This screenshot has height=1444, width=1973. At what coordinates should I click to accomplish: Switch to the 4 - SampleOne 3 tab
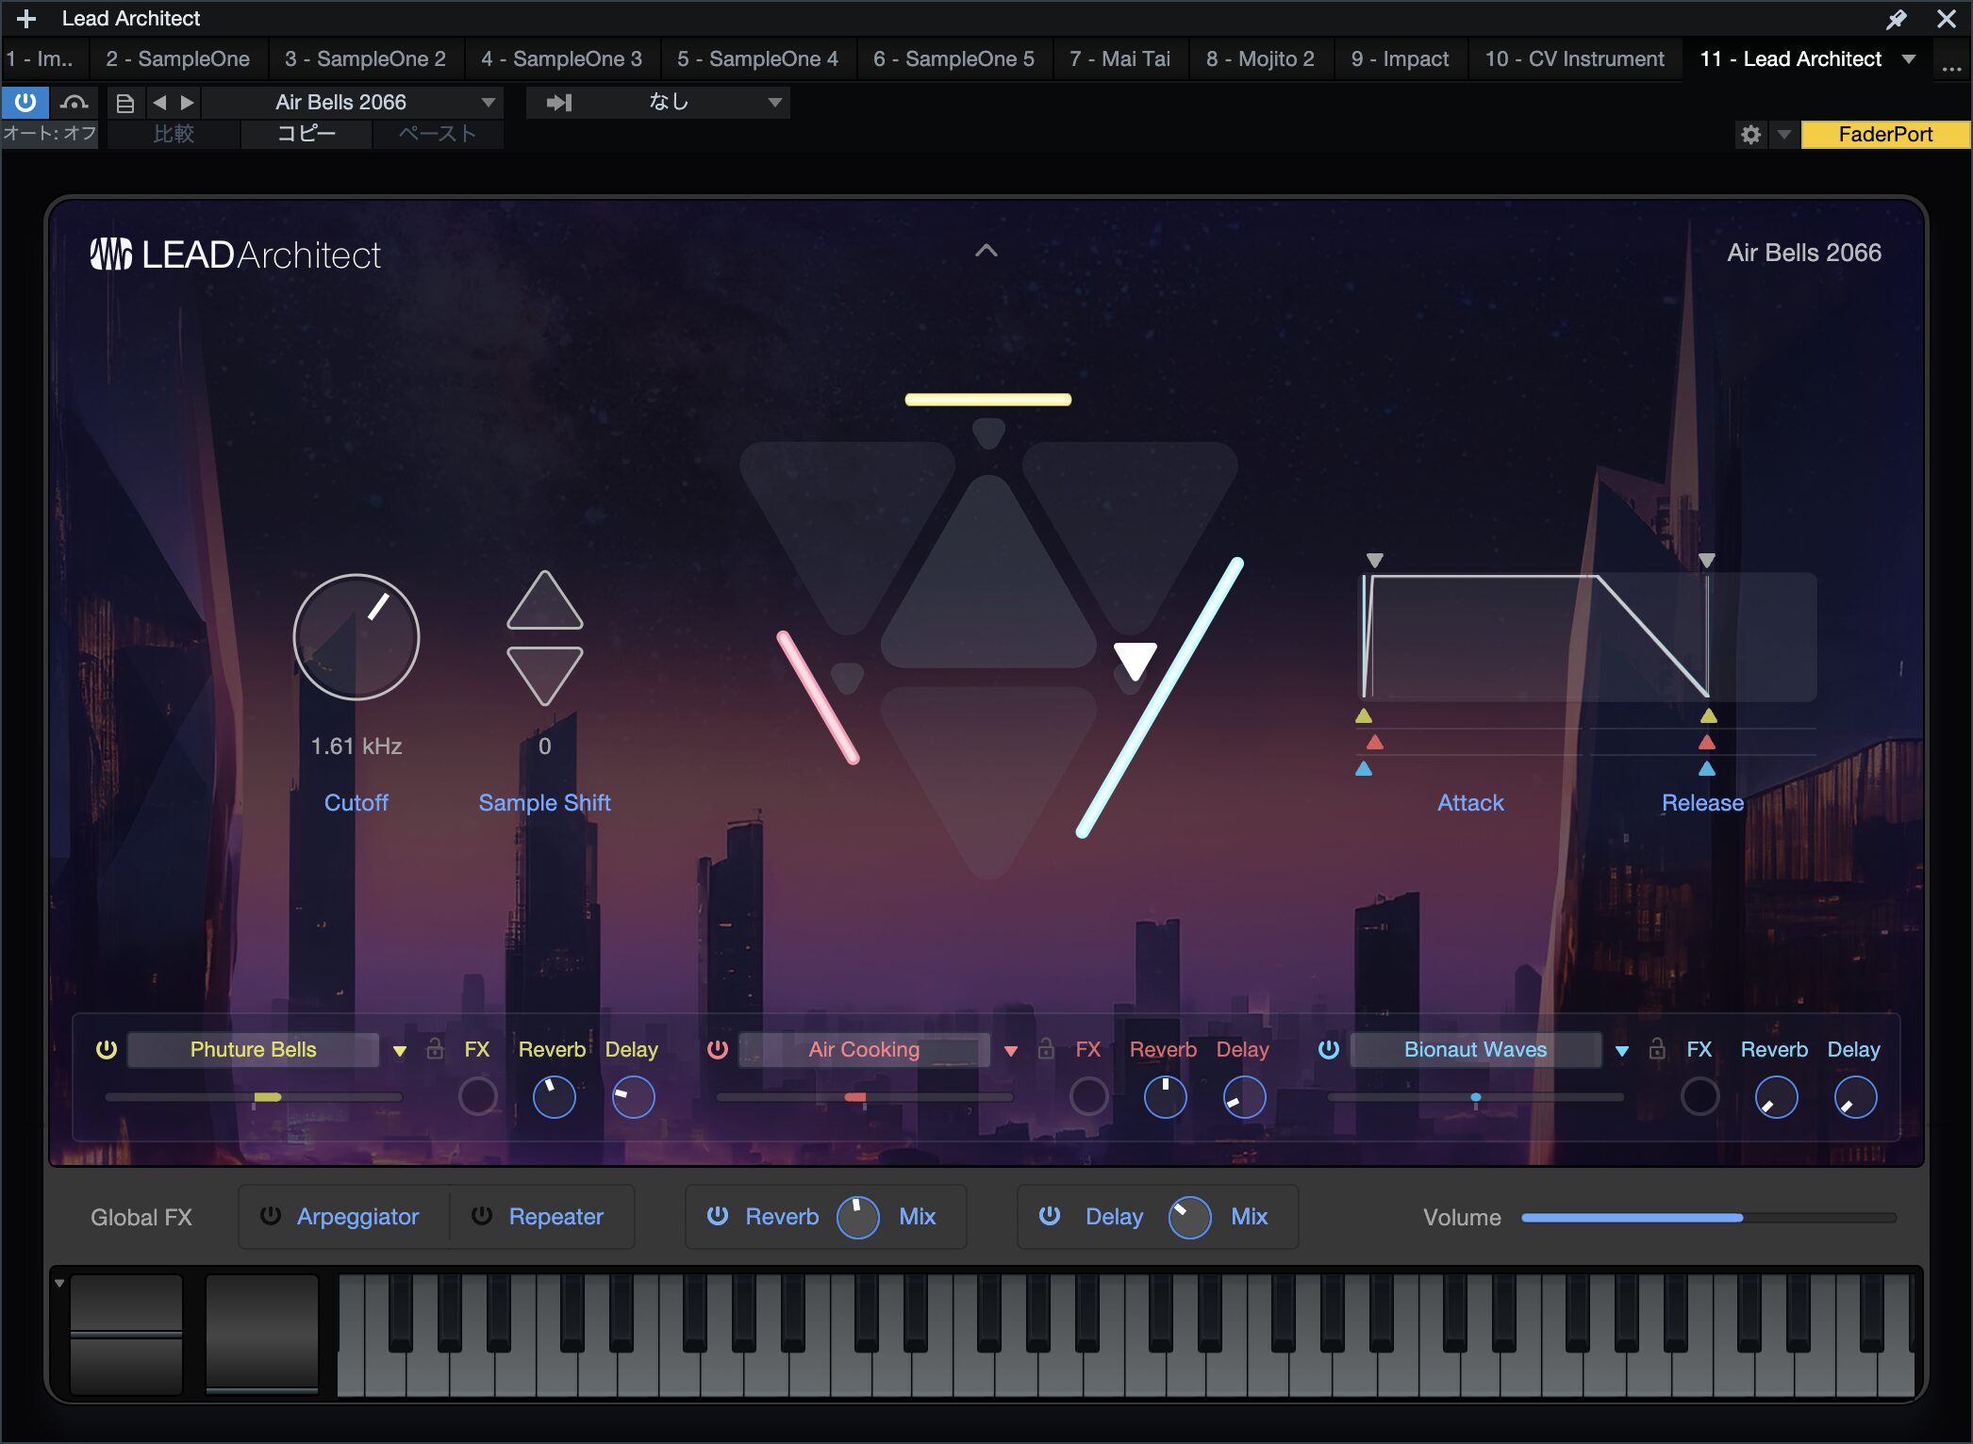click(x=561, y=58)
